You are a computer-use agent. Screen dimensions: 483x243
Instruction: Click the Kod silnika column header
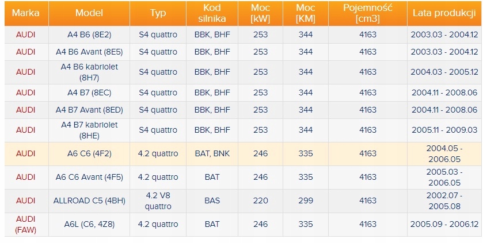coord(212,13)
